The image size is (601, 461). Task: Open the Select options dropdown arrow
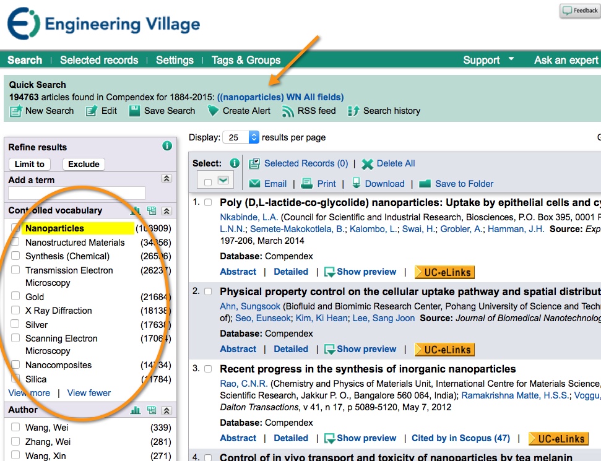[x=223, y=179]
